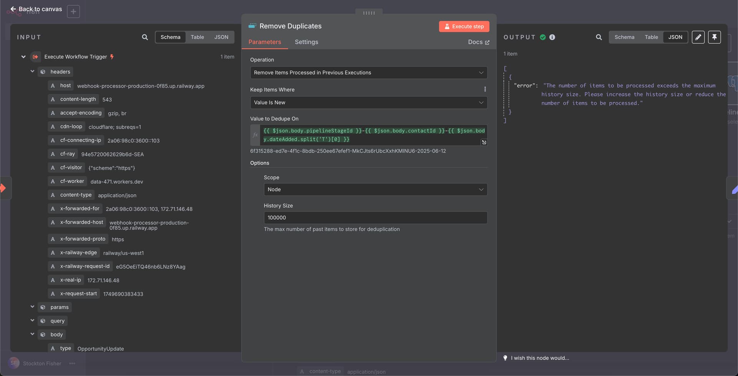Open the Docs link
The height and width of the screenshot is (376, 738).
pyautogui.click(x=479, y=42)
